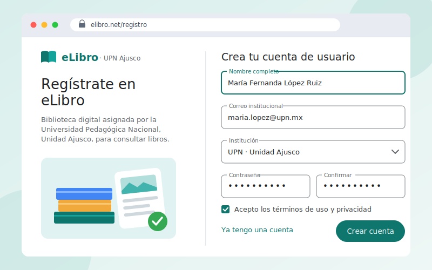The image size is (432, 270).
Task: Click the Biblioteca digital description paragraph
Action: pyautogui.click(x=105, y=129)
